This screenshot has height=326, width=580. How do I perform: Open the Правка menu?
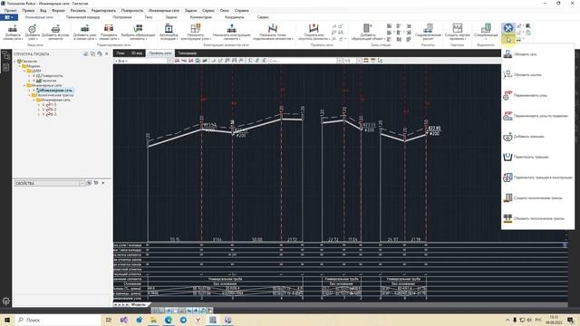[28, 11]
